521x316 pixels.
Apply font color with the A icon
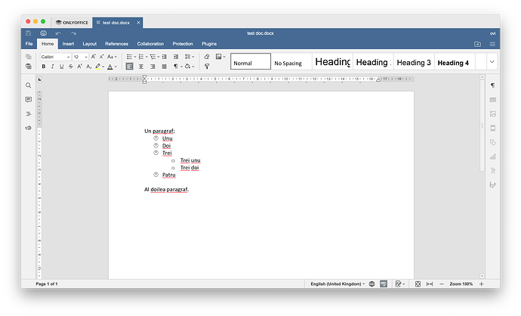click(110, 67)
